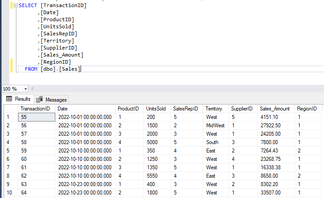Select the SupplierID column header
The image size is (324, 198).
(243, 109)
